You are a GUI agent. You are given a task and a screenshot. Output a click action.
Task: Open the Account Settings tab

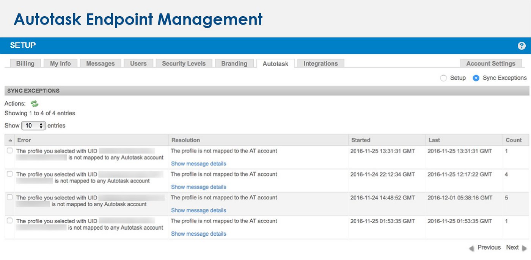tap(491, 64)
